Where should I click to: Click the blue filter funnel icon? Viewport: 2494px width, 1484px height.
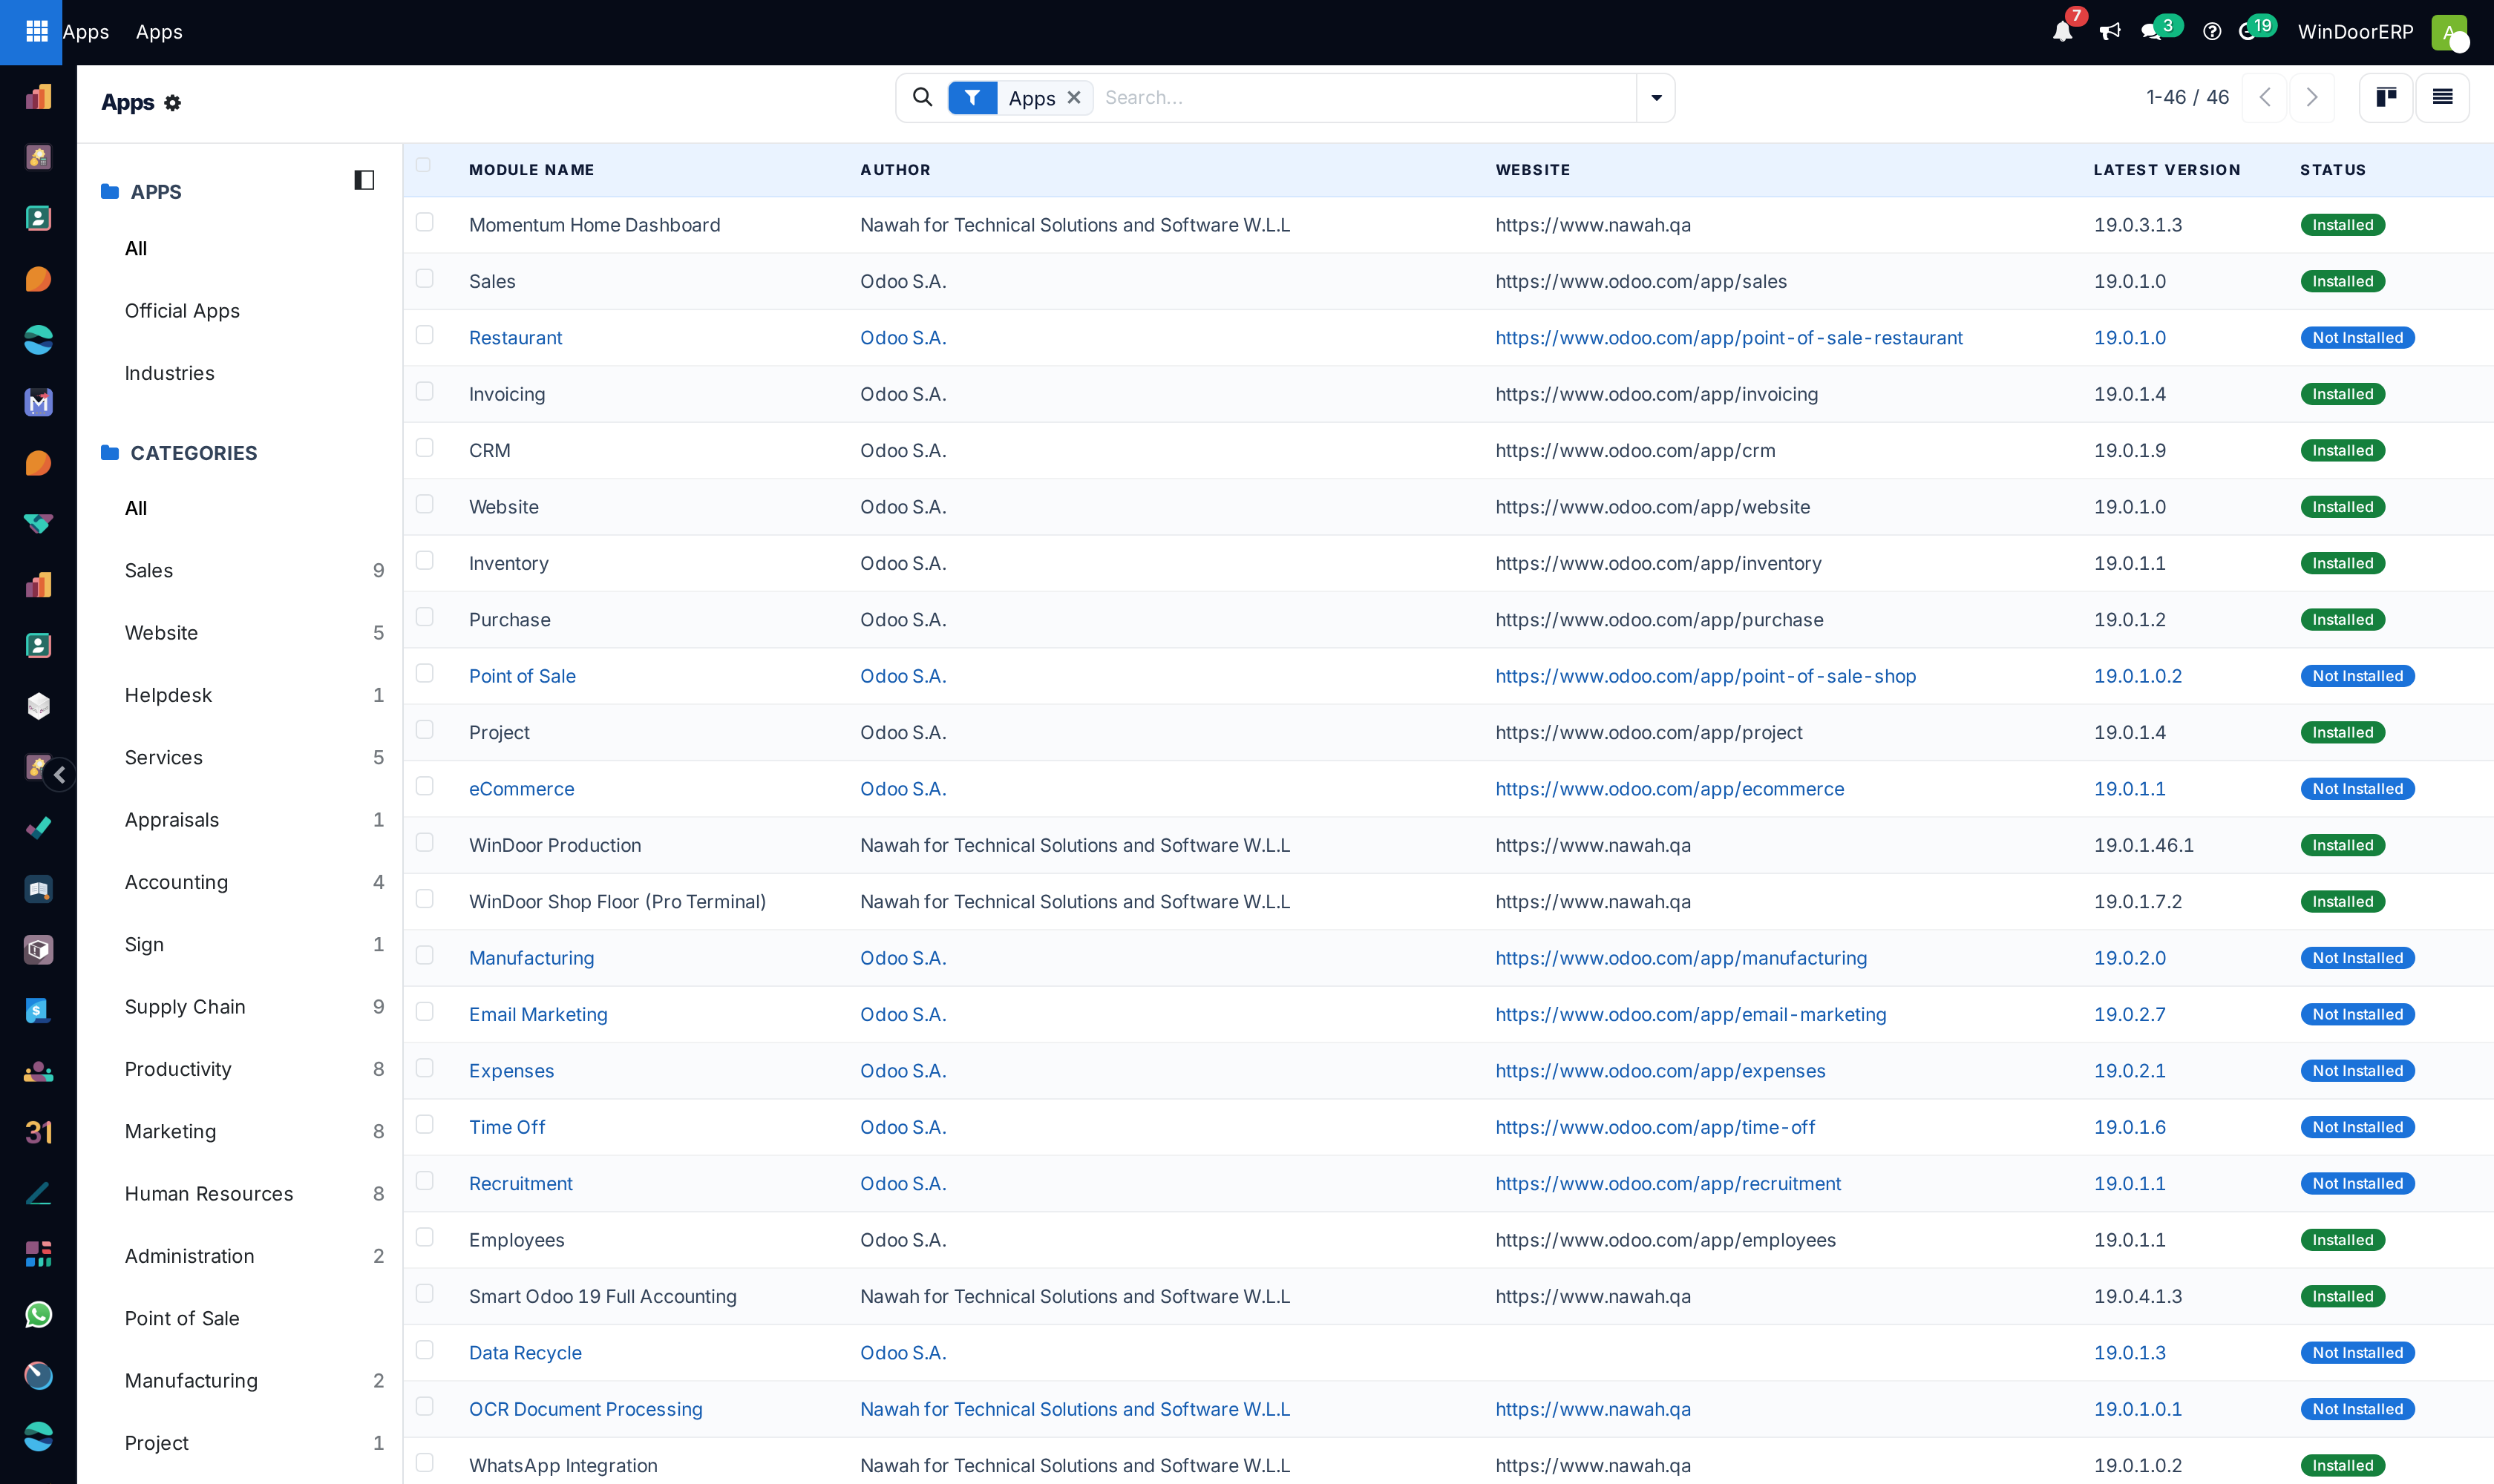[972, 98]
